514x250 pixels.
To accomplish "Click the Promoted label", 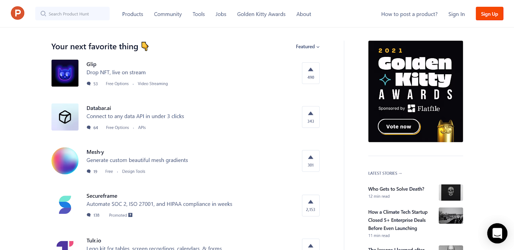I will [118, 215].
